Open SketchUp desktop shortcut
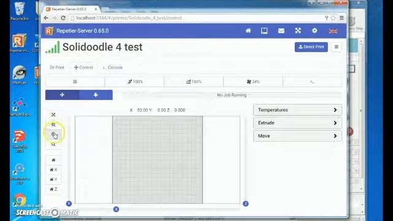The height and width of the screenshot is (221, 393). point(20,141)
